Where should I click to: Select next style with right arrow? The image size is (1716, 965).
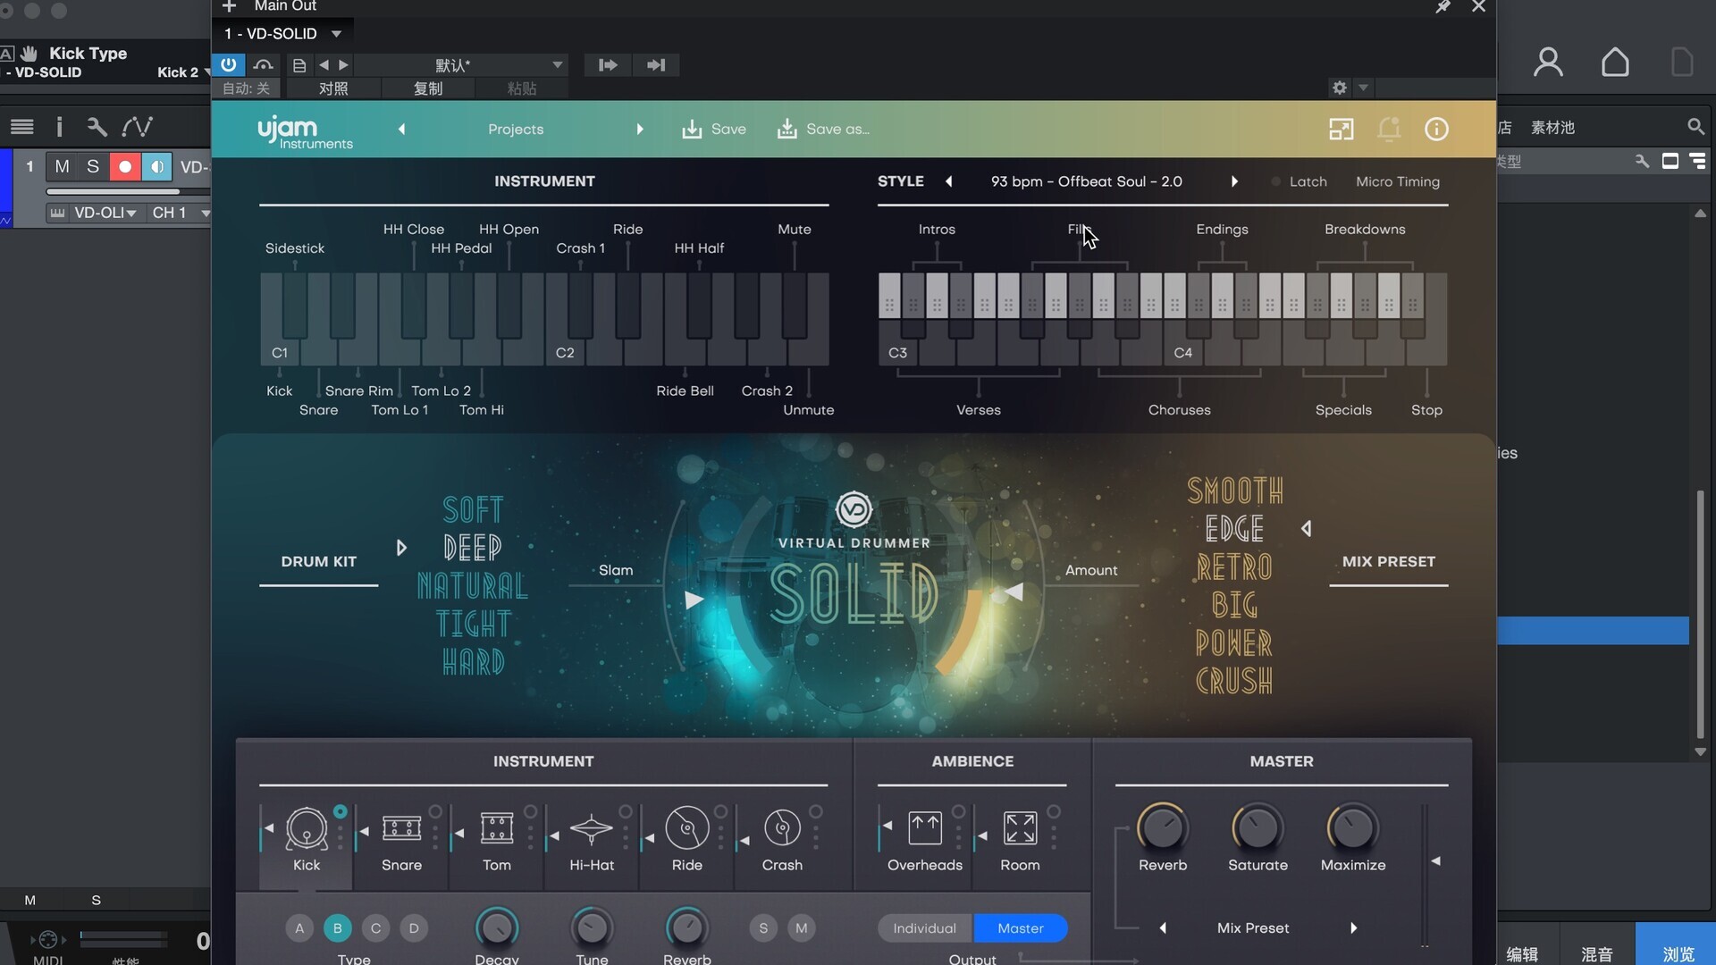pos(1234,181)
